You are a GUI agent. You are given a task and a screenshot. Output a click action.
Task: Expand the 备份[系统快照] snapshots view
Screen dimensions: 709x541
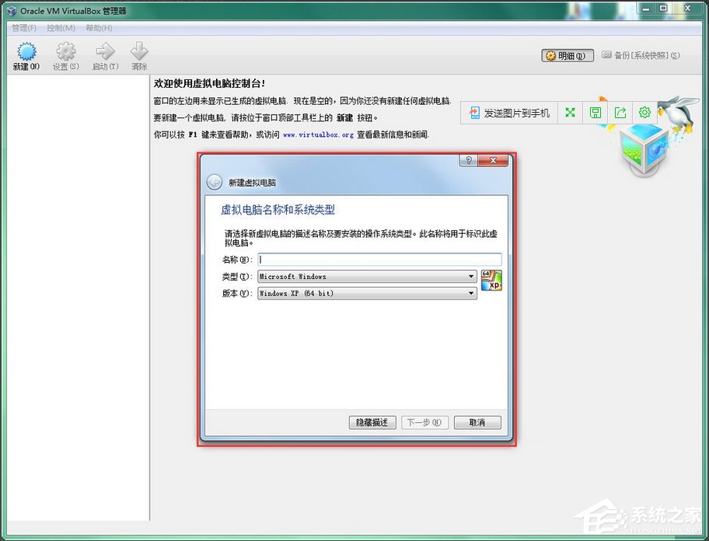[641, 55]
